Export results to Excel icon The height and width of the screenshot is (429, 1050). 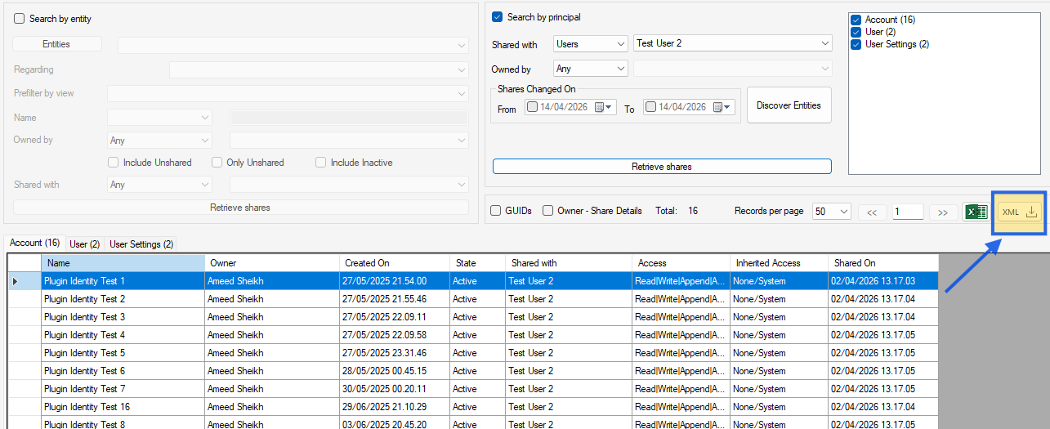coord(976,212)
